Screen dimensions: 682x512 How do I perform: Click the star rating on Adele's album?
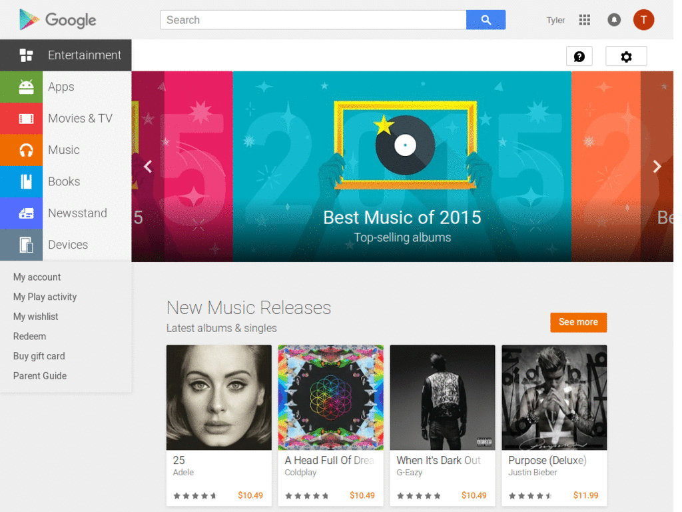pyautogui.click(x=195, y=496)
